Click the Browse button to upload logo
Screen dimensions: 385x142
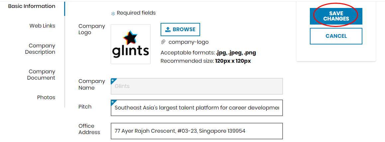[x=180, y=30]
